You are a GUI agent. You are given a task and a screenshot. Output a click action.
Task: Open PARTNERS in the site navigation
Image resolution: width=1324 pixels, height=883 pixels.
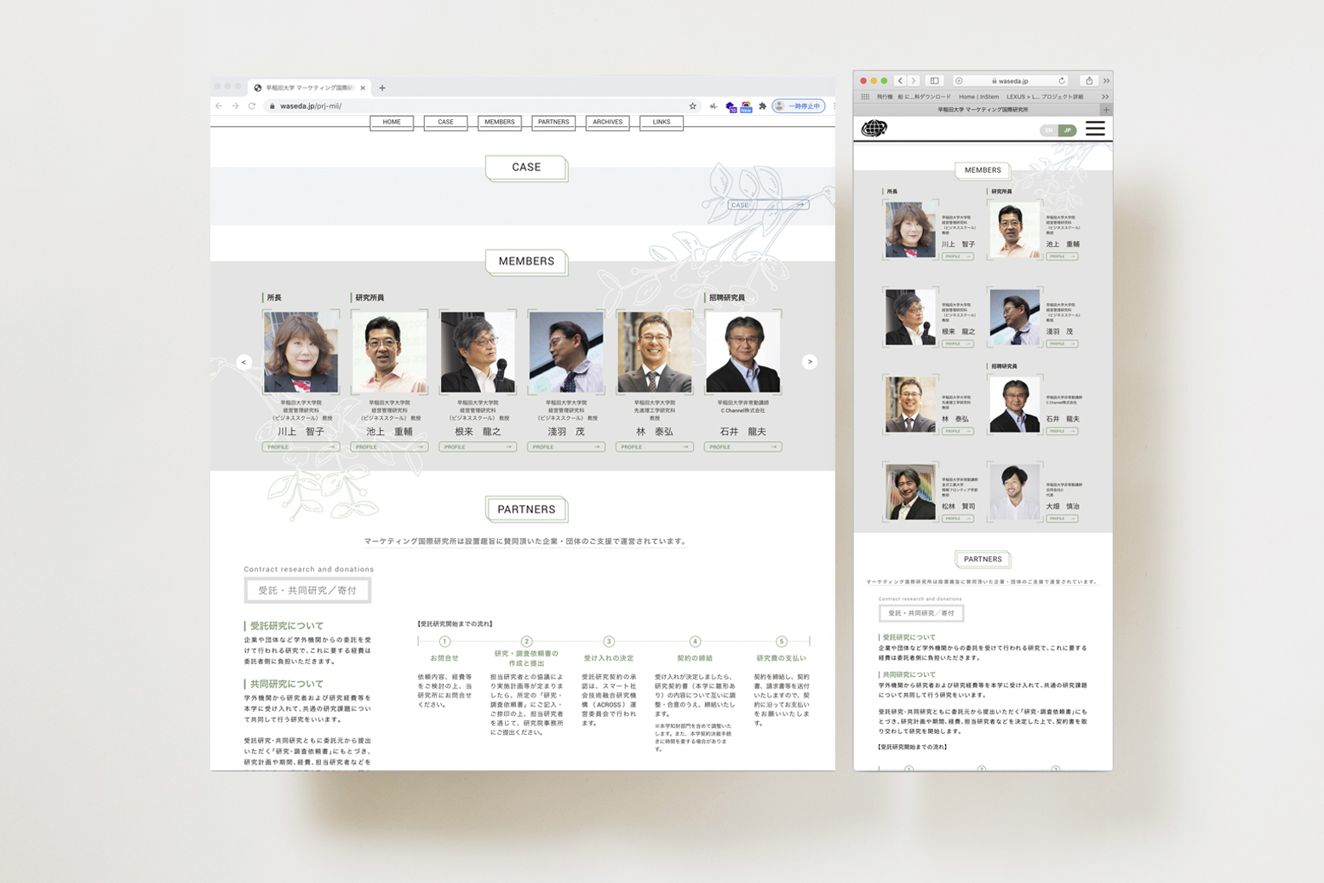(x=553, y=123)
